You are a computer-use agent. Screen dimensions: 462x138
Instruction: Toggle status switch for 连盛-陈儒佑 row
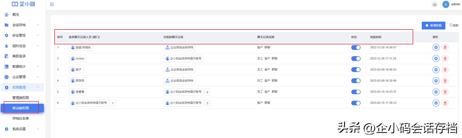click(x=356, y=47)
